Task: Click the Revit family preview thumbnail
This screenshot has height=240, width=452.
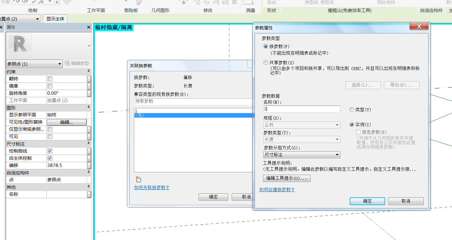Action: pyautogui.click(x=20, y=46)
